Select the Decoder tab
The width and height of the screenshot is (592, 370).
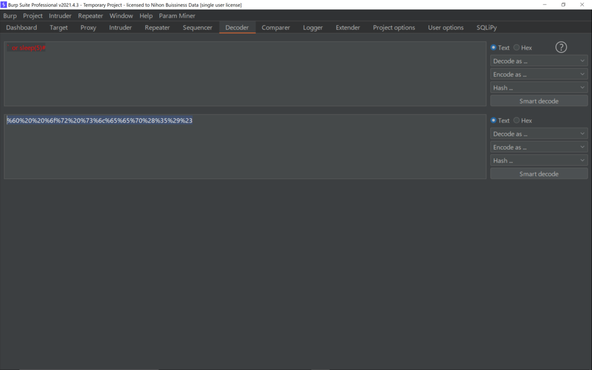(x=237, y=28)
